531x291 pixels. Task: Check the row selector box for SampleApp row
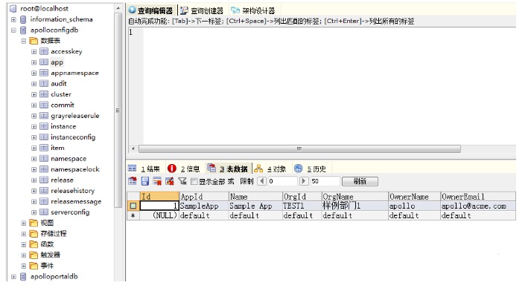click(133, 206)
